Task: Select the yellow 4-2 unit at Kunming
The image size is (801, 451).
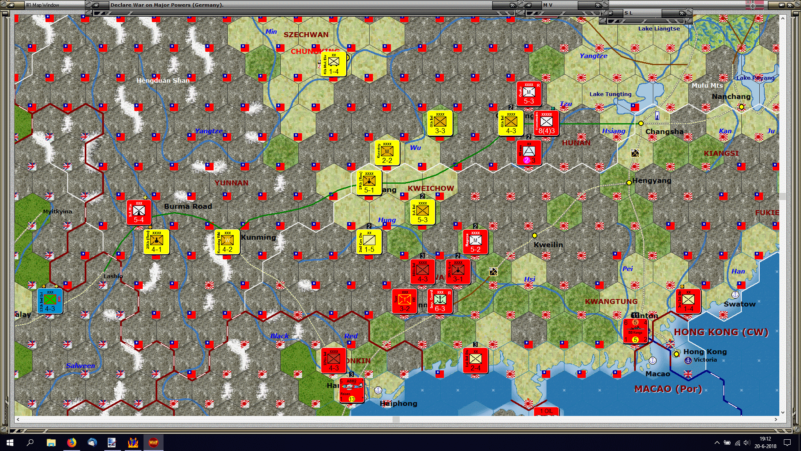Action: point(227,242)
